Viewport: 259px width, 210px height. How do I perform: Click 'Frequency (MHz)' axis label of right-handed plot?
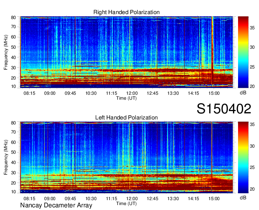(x=6, y=52)
